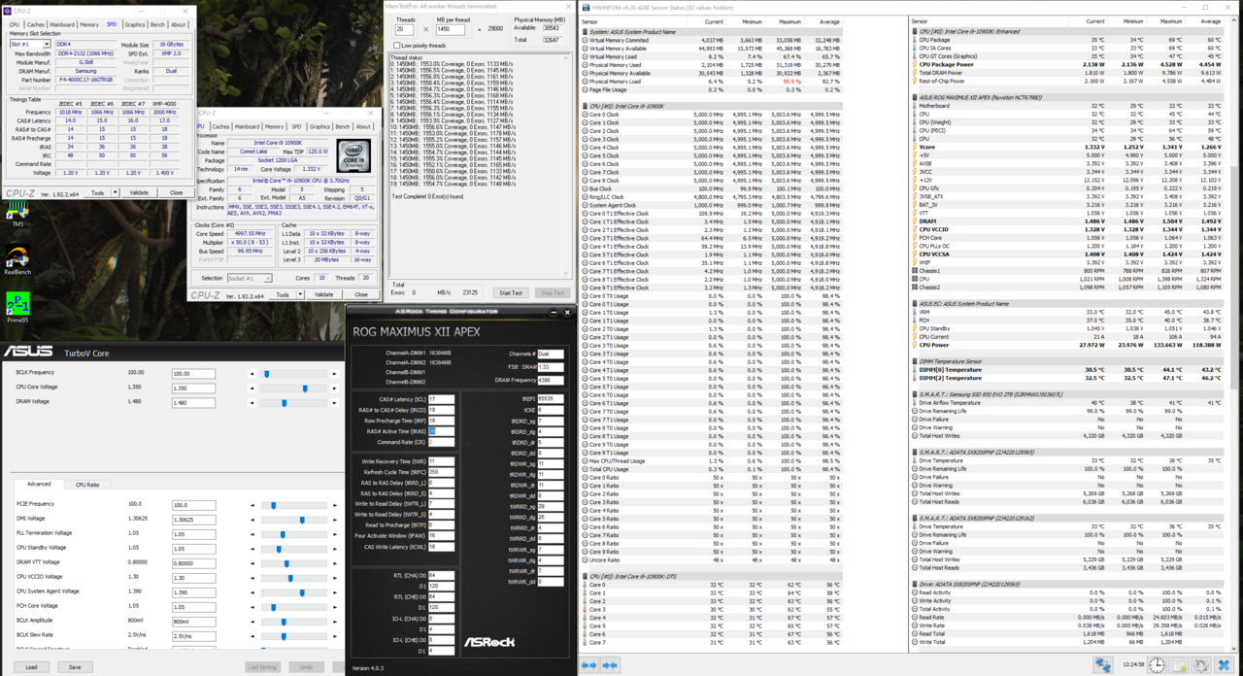1243x676 pixels.
Task: Click Load button in TurboV Core
Action: 31,667
